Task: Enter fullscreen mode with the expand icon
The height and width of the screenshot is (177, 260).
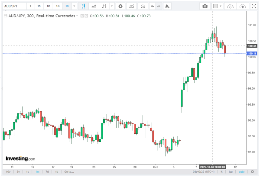Action: pos(254,6)
